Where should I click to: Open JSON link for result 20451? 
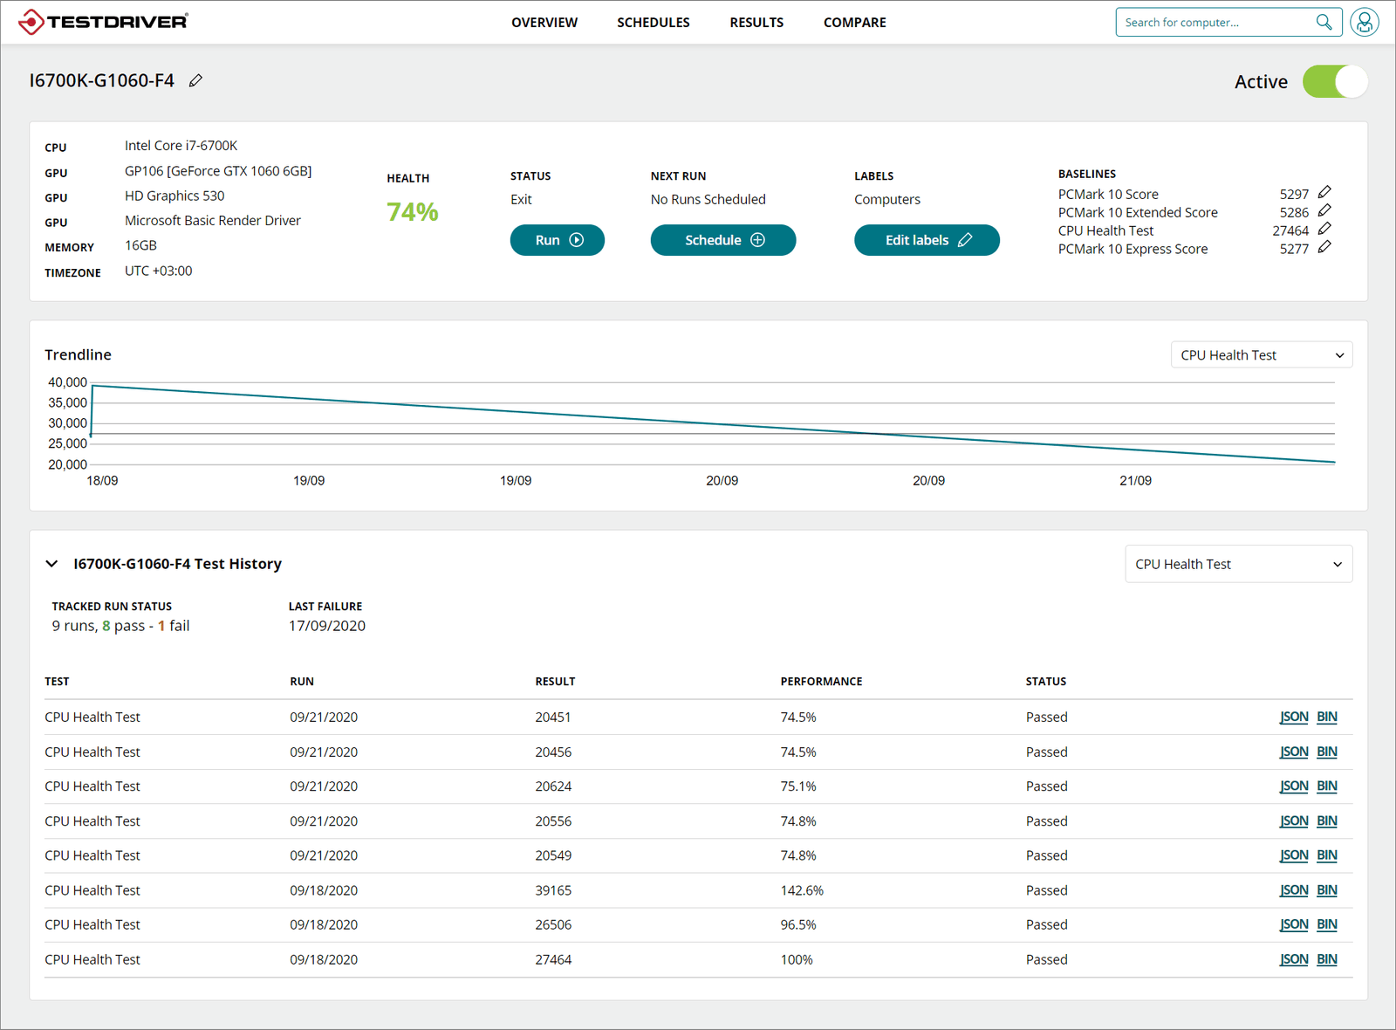click(x=1294, y=717)
